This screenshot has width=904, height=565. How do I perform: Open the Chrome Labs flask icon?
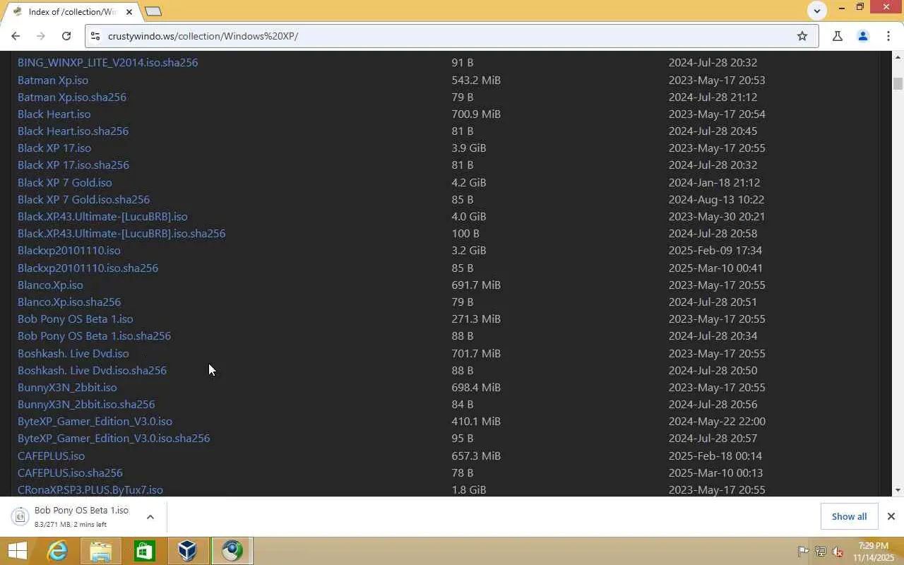[838, 36]
